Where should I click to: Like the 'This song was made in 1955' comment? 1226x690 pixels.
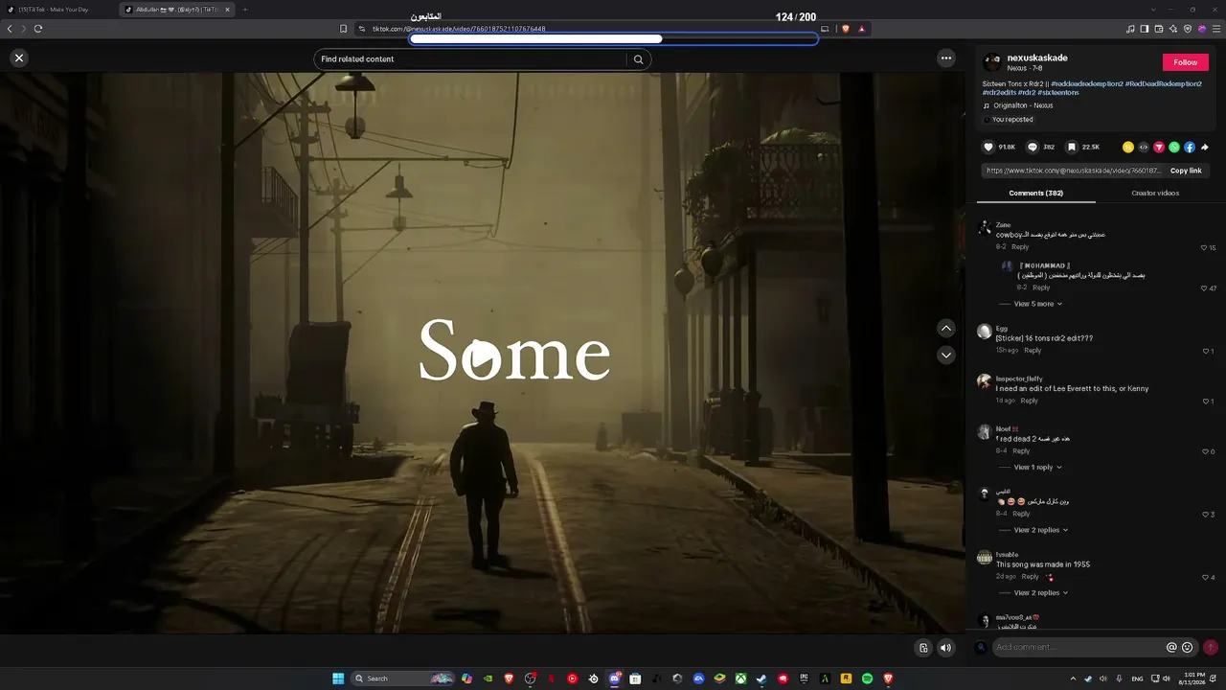(x=1206, y=577)
